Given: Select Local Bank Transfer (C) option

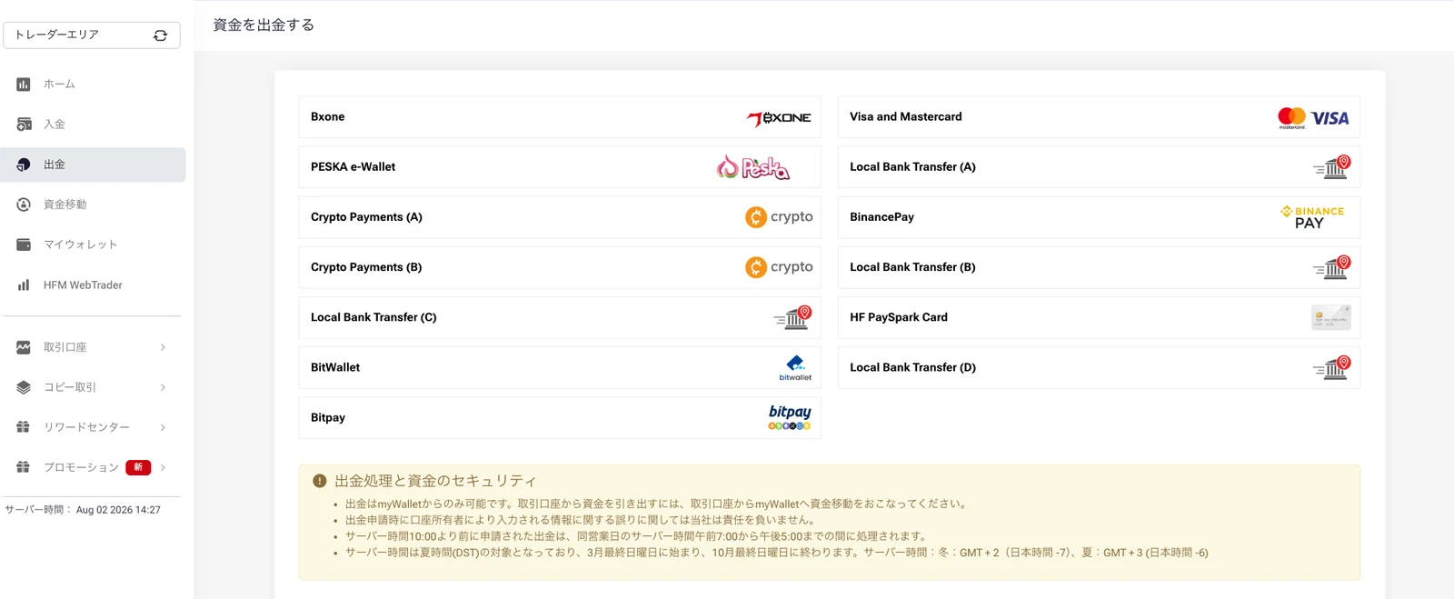Looking at the screenshot, I should point(560,317).
